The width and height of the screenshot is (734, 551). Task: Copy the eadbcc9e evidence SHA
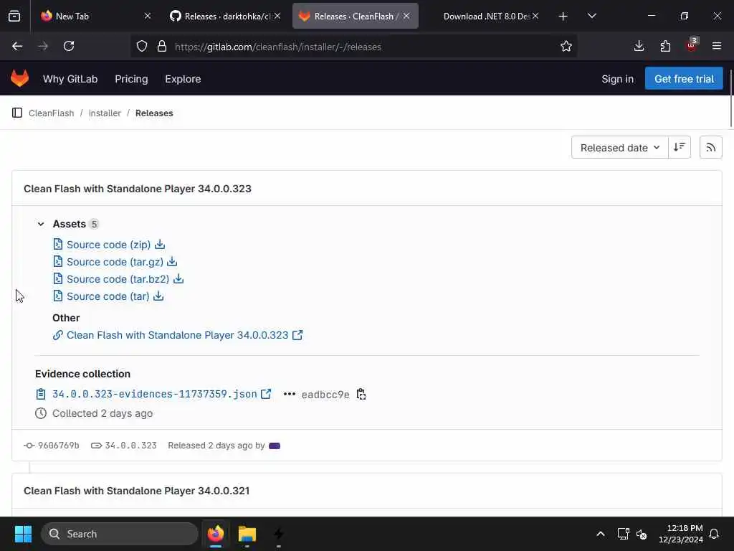click(x=361, y=394)
